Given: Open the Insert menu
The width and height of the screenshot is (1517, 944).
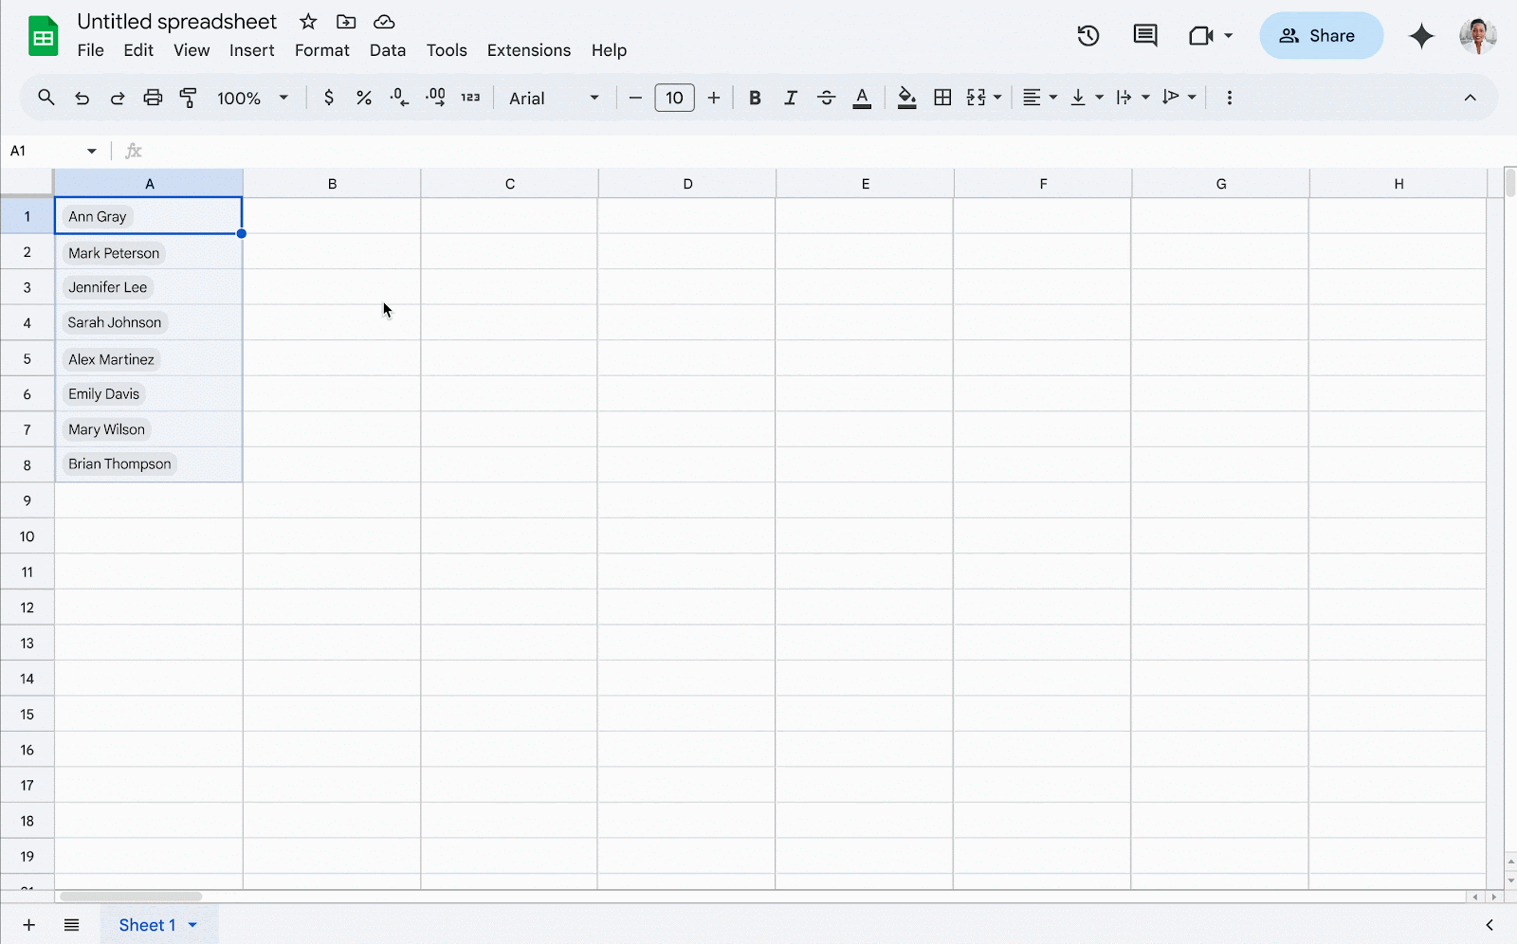Looking at the screenshot, I should [x=252, y=50].
